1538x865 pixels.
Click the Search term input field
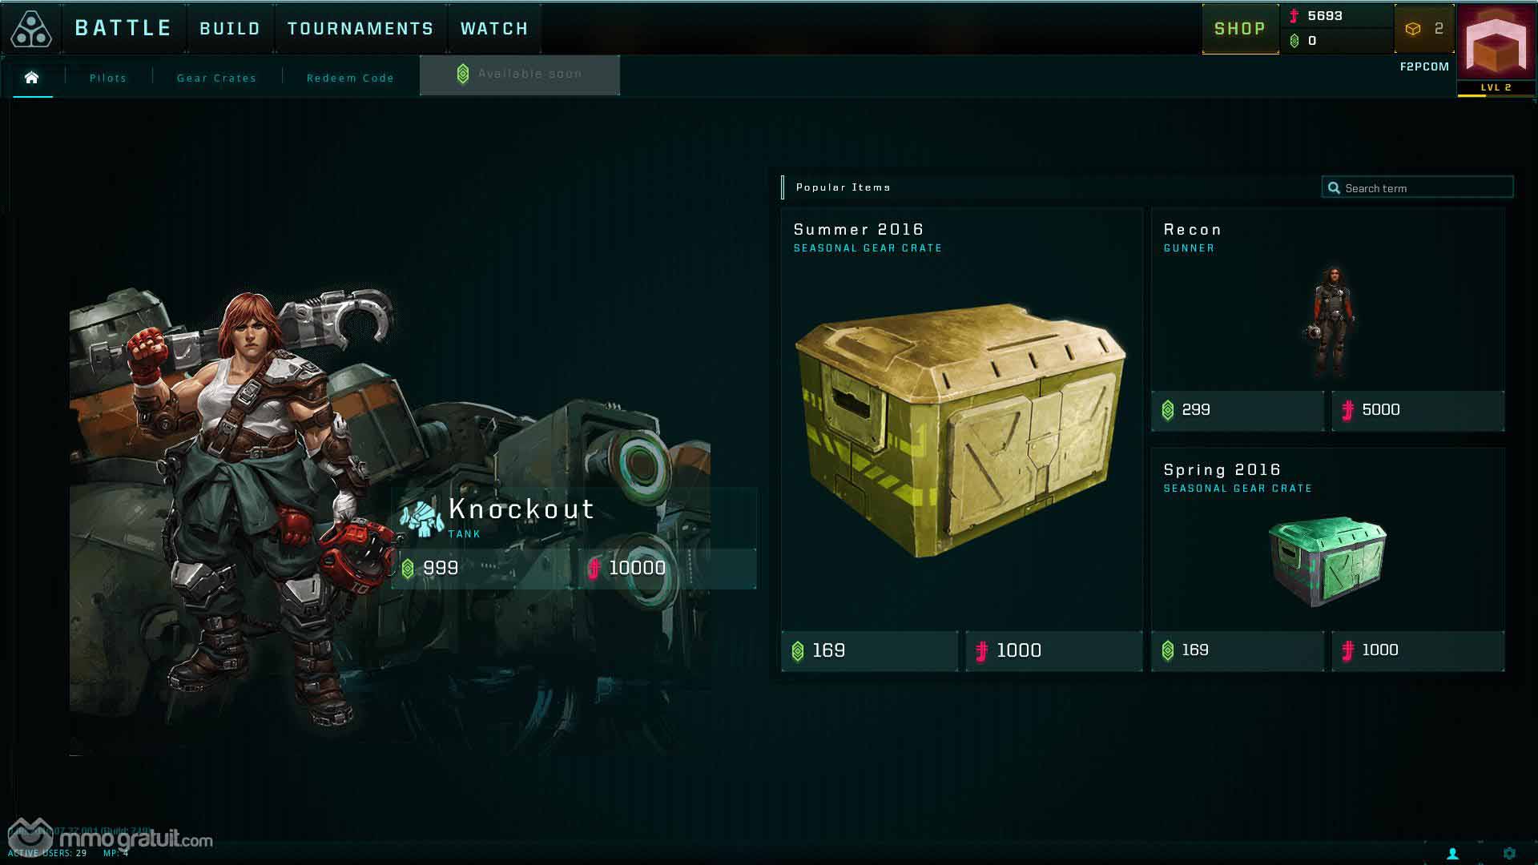pyautogui.click(x=1417, y=187)
